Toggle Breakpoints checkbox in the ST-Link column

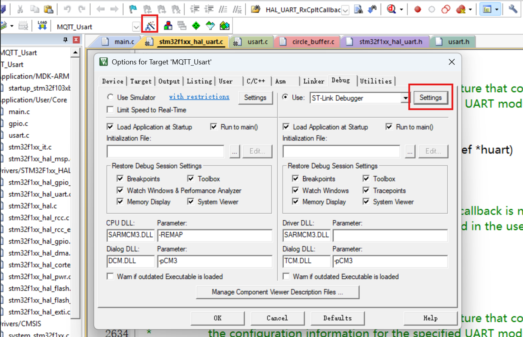coord(295,179)
